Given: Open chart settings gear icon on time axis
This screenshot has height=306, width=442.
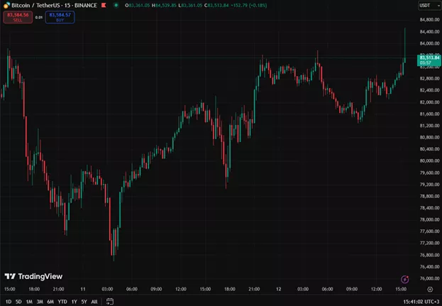Looking at the screenshot, I should [x=430, y=290].
